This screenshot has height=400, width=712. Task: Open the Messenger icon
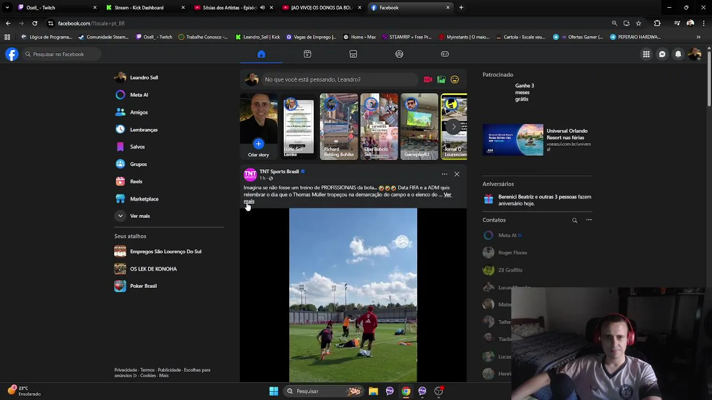click(x=662, y=54)
